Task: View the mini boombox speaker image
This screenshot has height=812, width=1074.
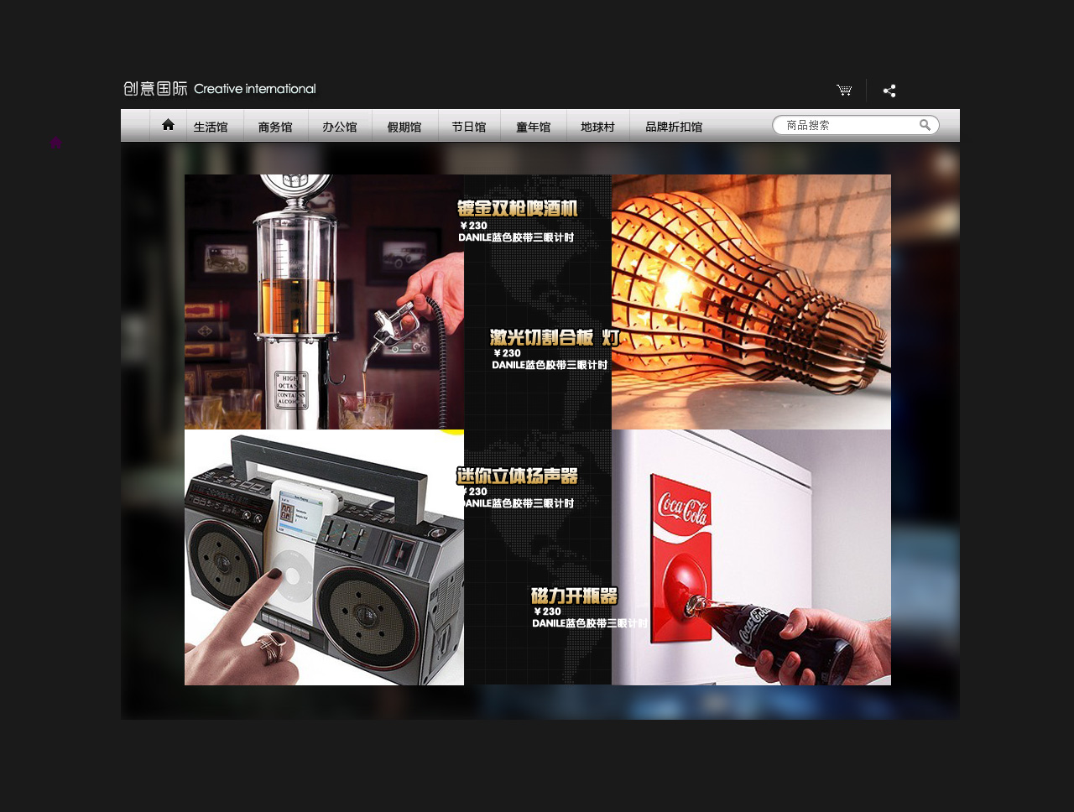Action: 324,557
